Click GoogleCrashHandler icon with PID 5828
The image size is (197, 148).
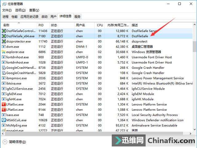4,73
